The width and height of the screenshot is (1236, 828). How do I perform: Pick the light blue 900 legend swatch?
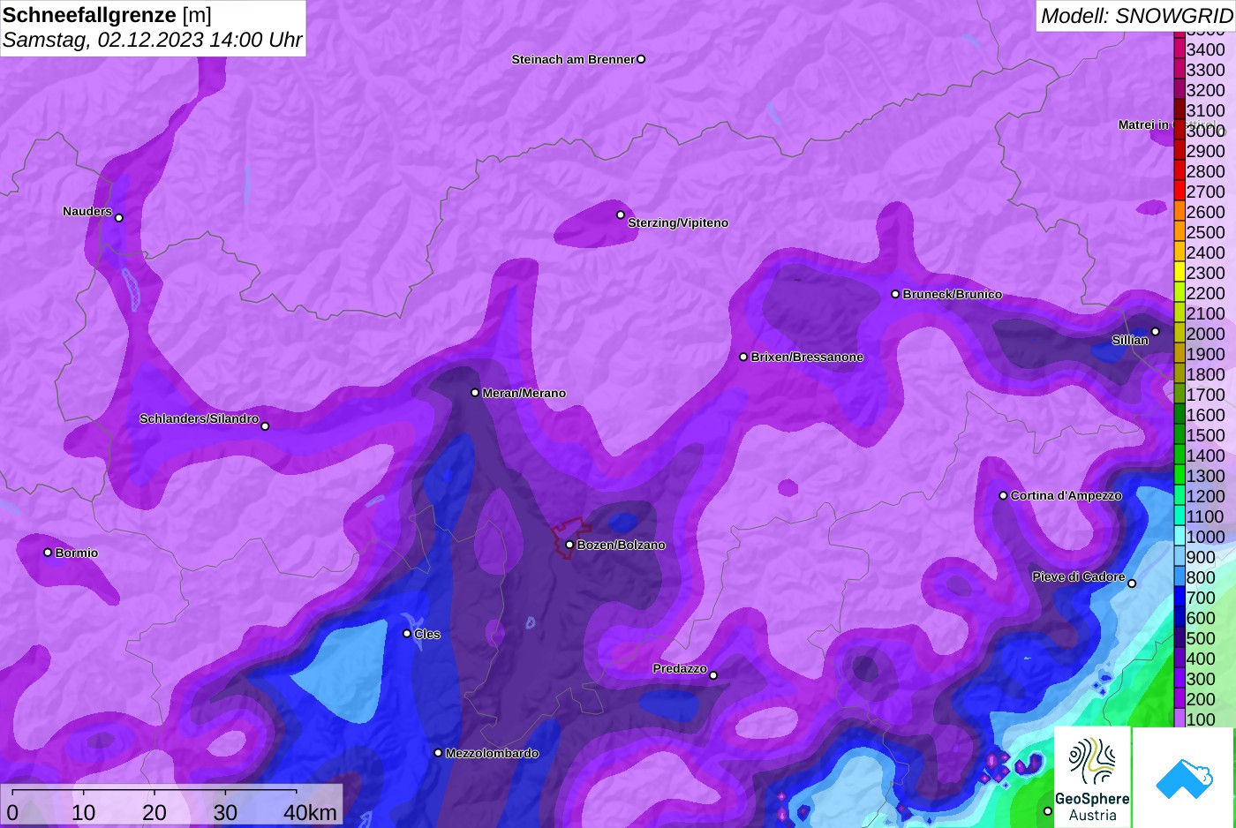(1179, 557)
